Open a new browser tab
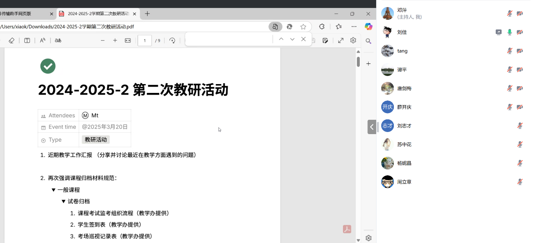 point(147,13)
